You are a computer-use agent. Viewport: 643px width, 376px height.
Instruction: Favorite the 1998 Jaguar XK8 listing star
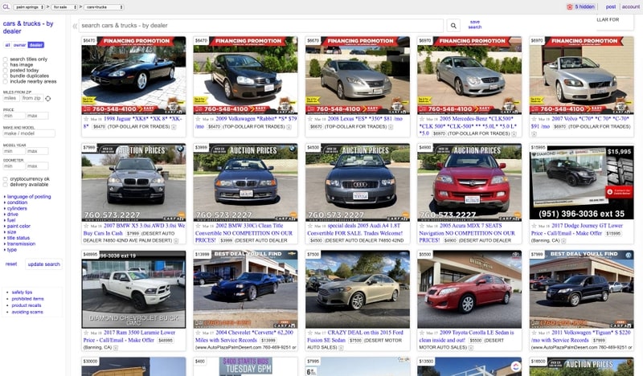pos(86,119)
